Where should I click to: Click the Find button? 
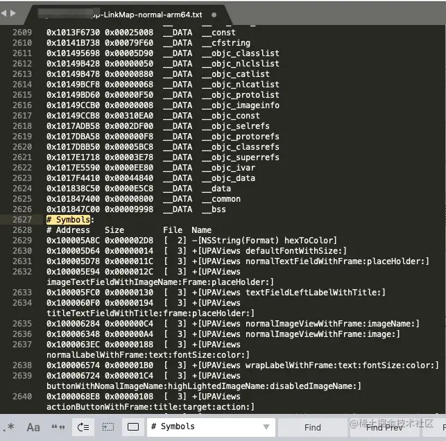click(x=312, y=427)
